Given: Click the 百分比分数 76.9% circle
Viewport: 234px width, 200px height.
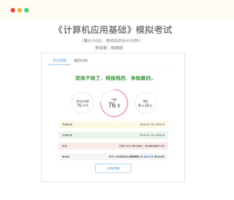Looking at the screenshot, I should (x=82, y=103).
